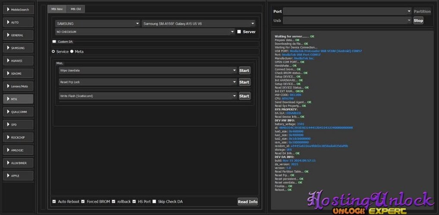This screenshot has height=215, width=439.
Task: Open the QUALCOMM sidebar section
Action: coord(18,112)
